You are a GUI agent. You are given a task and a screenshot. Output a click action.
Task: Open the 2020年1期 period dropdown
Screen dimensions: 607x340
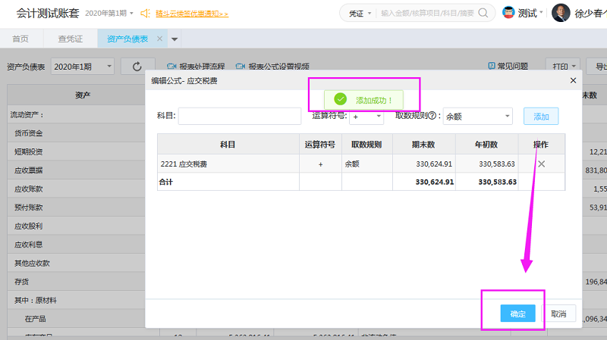coord(82,67)
